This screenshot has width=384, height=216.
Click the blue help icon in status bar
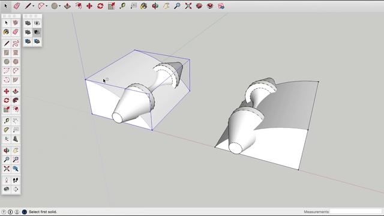24,212
